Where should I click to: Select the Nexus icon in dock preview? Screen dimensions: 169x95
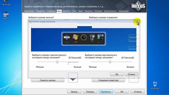click(x=67, y=37)
